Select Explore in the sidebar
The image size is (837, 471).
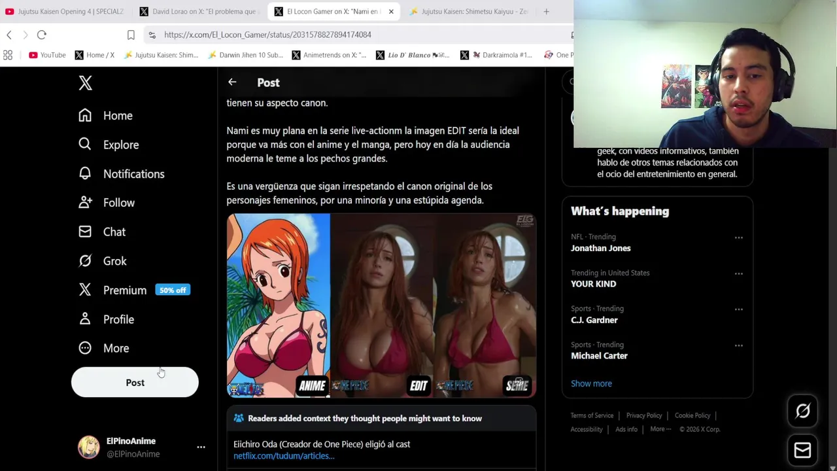(121, 145)
